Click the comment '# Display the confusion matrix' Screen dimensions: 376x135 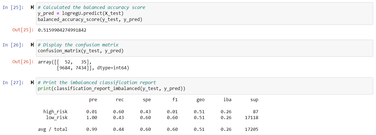click(x=78, y=45)
